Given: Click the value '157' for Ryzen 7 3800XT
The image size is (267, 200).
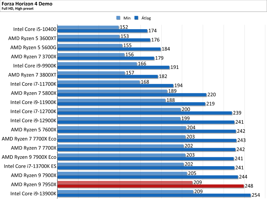Looking at the screenshot, I should (130, 73).
